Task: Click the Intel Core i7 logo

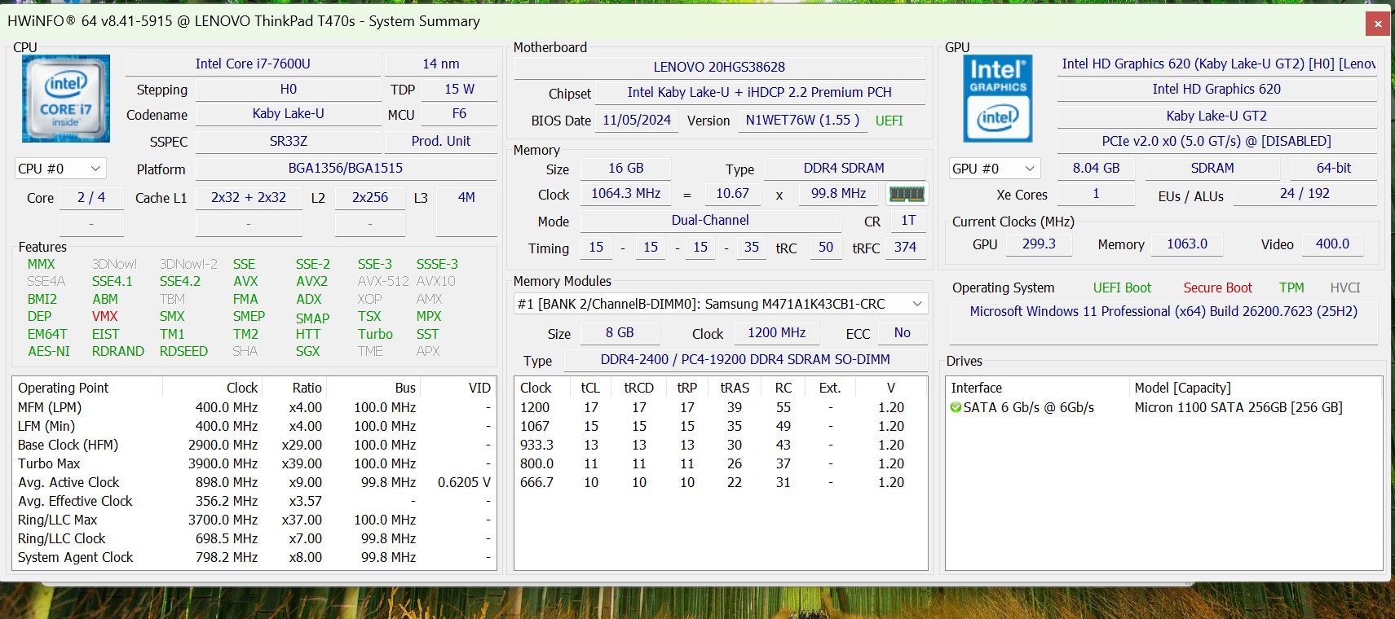Action: coord(66,99)
